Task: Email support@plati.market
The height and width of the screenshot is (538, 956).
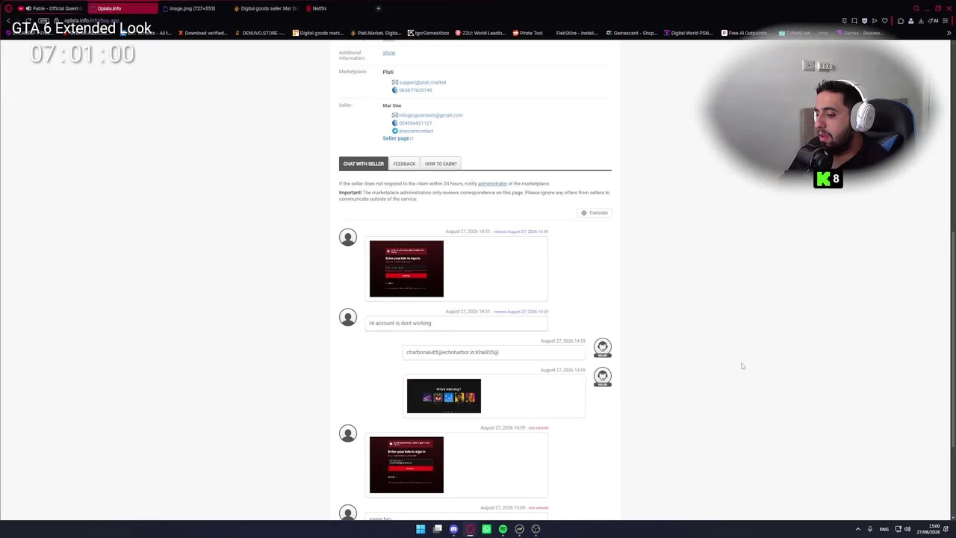Action: point(423,82)
